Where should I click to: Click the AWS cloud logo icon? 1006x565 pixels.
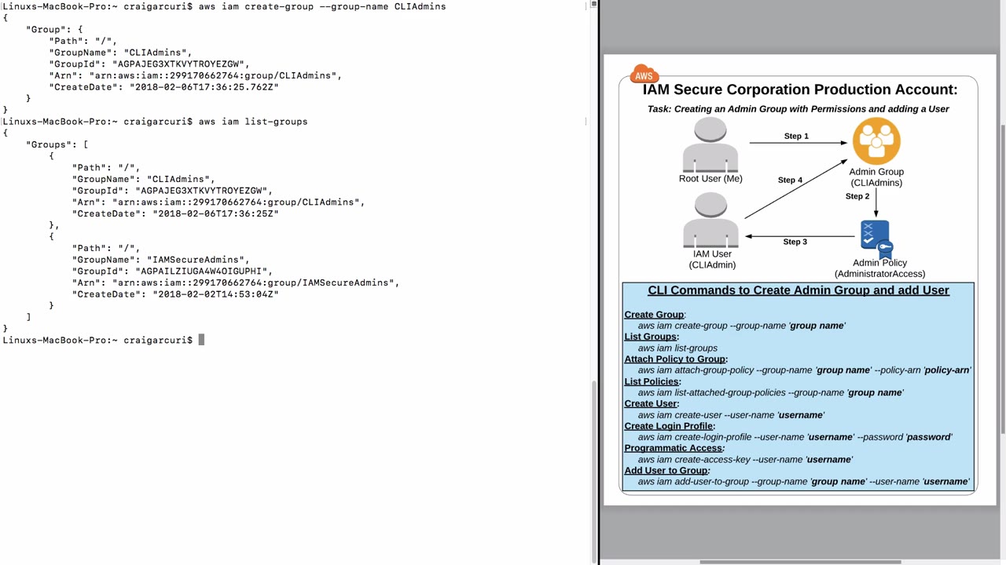[644, 75]
